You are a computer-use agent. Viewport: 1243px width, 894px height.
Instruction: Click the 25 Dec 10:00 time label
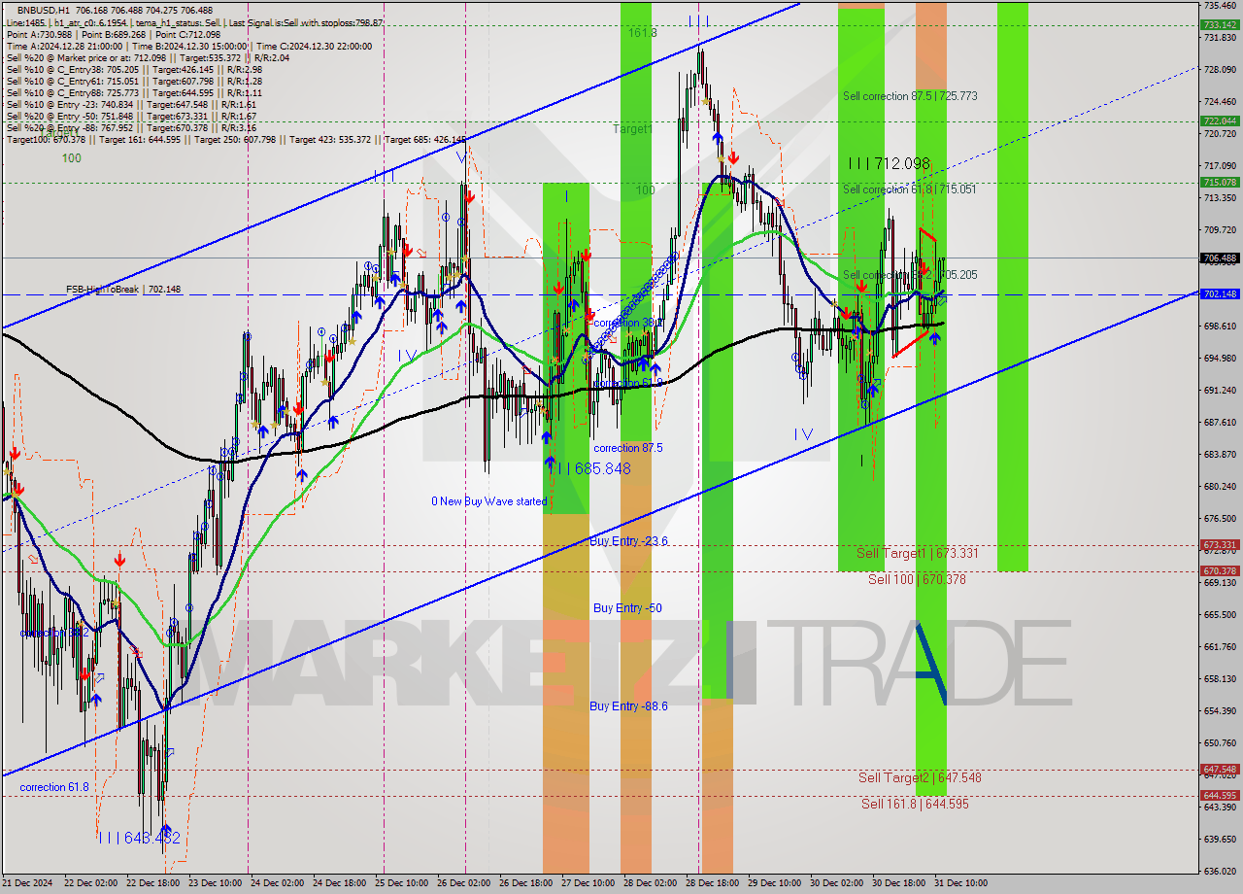[x=401, y=883]
